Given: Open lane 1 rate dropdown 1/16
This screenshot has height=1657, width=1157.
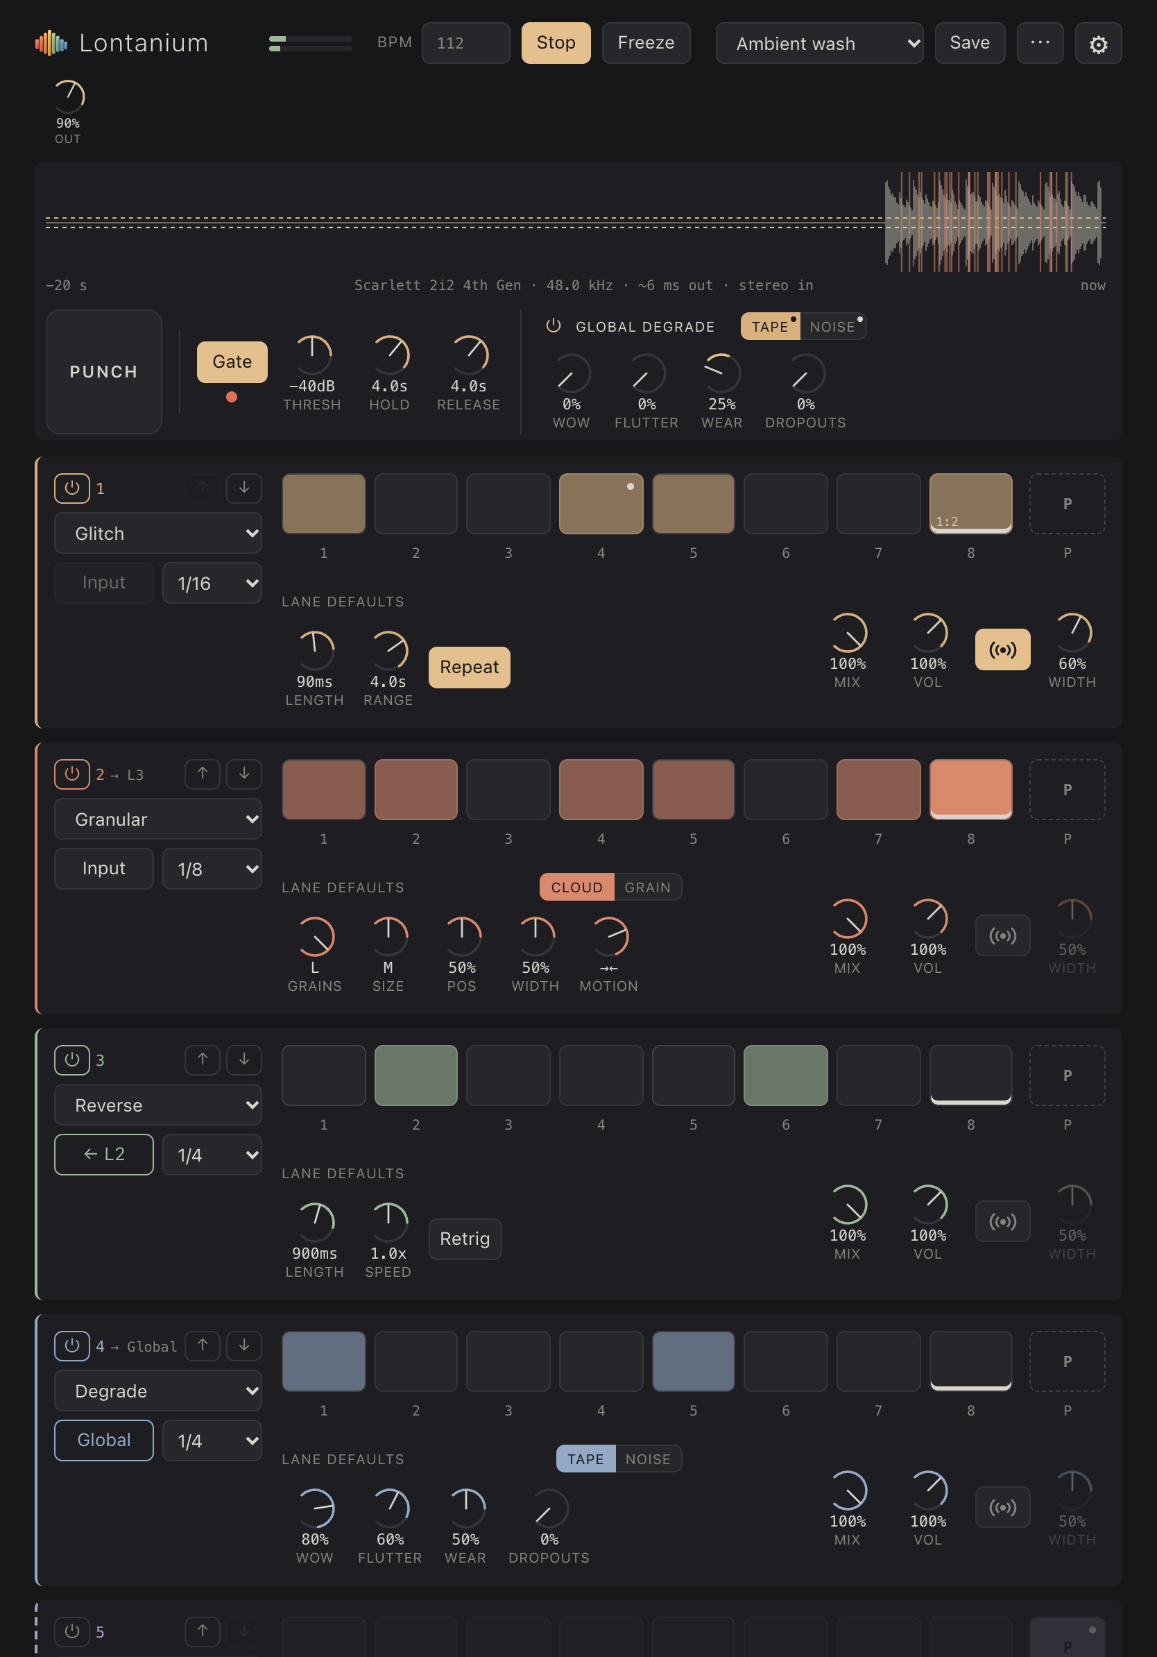Looking at the screenshot, I should point(212,582).
